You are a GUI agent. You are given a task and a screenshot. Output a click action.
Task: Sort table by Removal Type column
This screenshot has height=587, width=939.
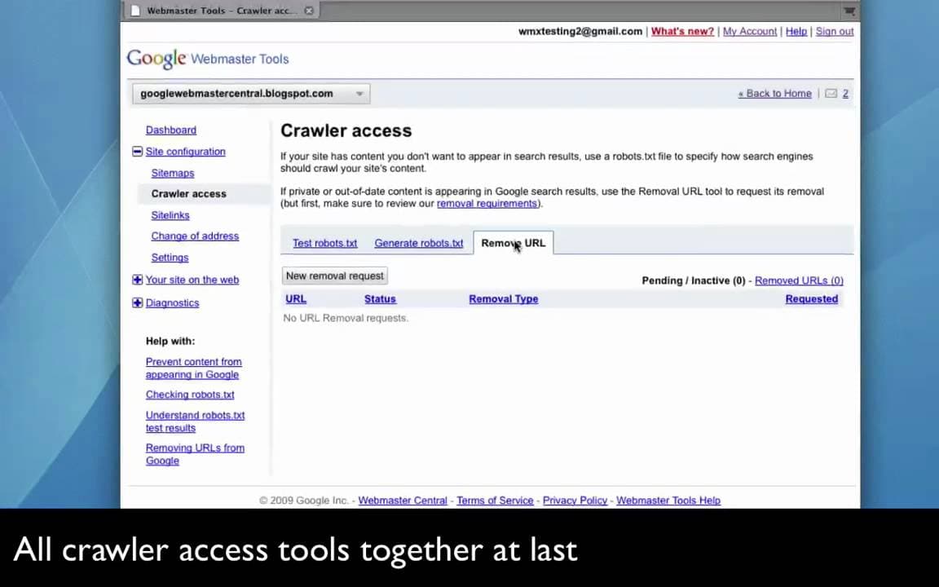point(504,299)
